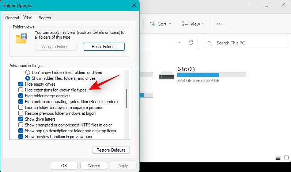This screenshot has height=172, width=291.
Task: Open the address bar history dropdown
Action: (179, 43)
